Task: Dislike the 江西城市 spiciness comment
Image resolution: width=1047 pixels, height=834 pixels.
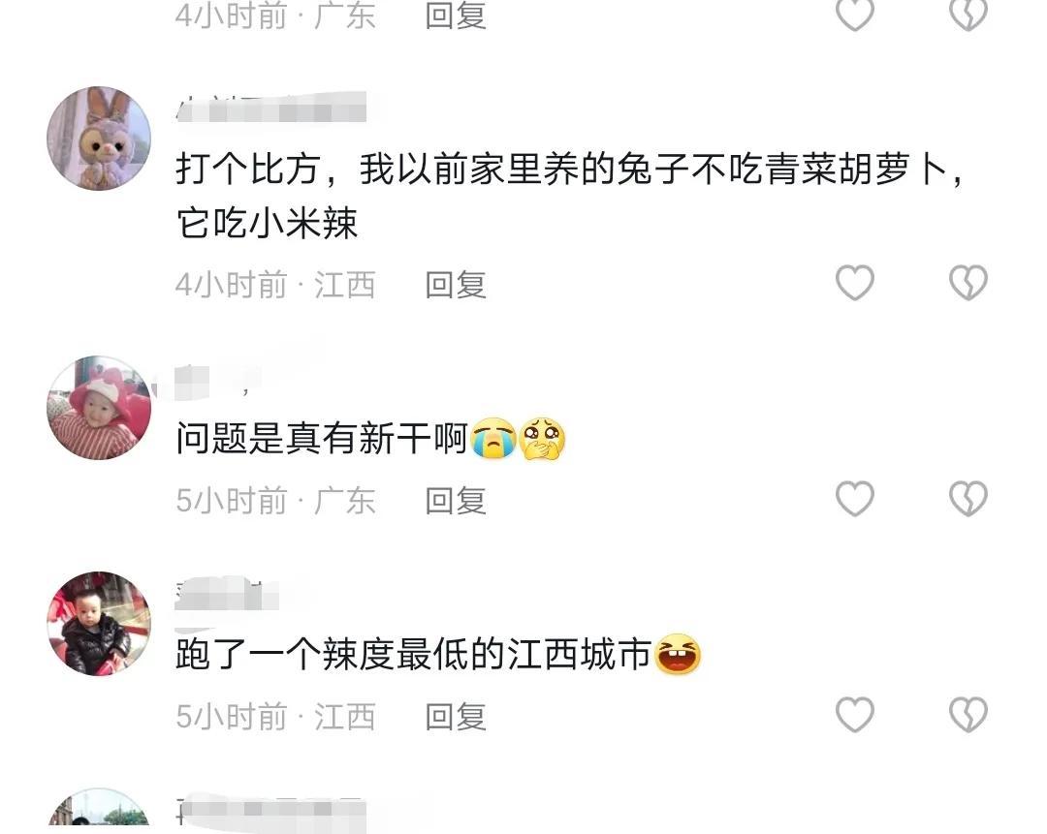Action: [968, 715]
